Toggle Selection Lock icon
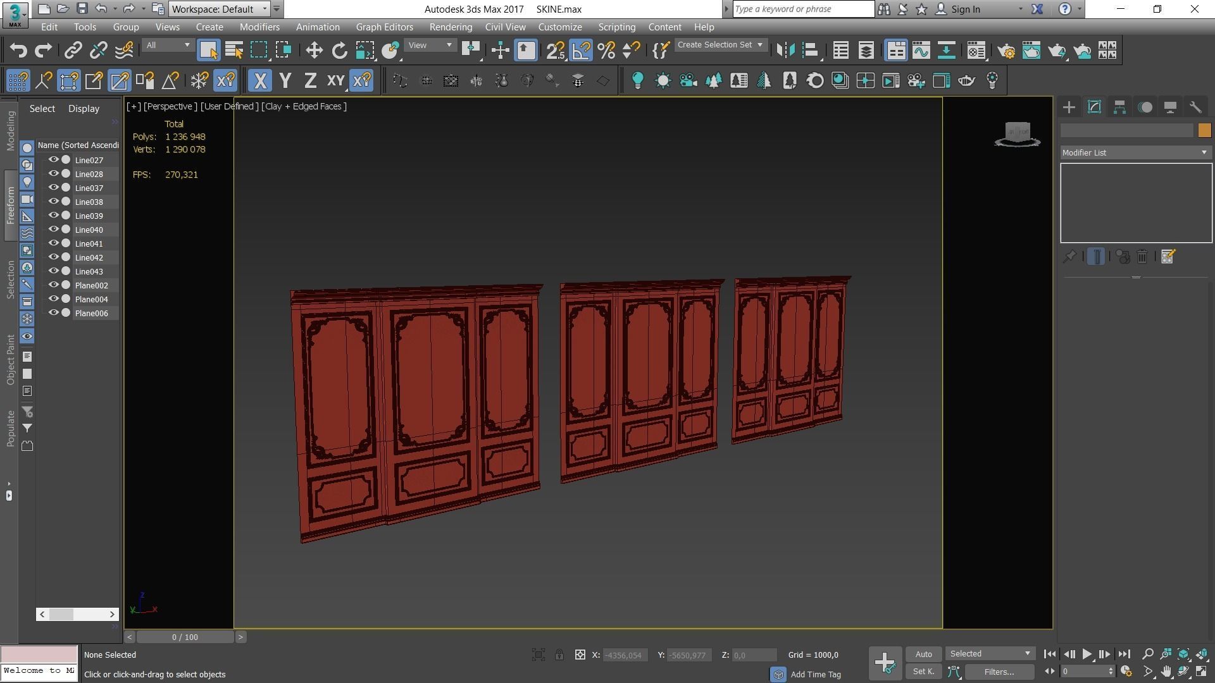The width and height of the screenshot is (1215, 683). pos(559,655)
